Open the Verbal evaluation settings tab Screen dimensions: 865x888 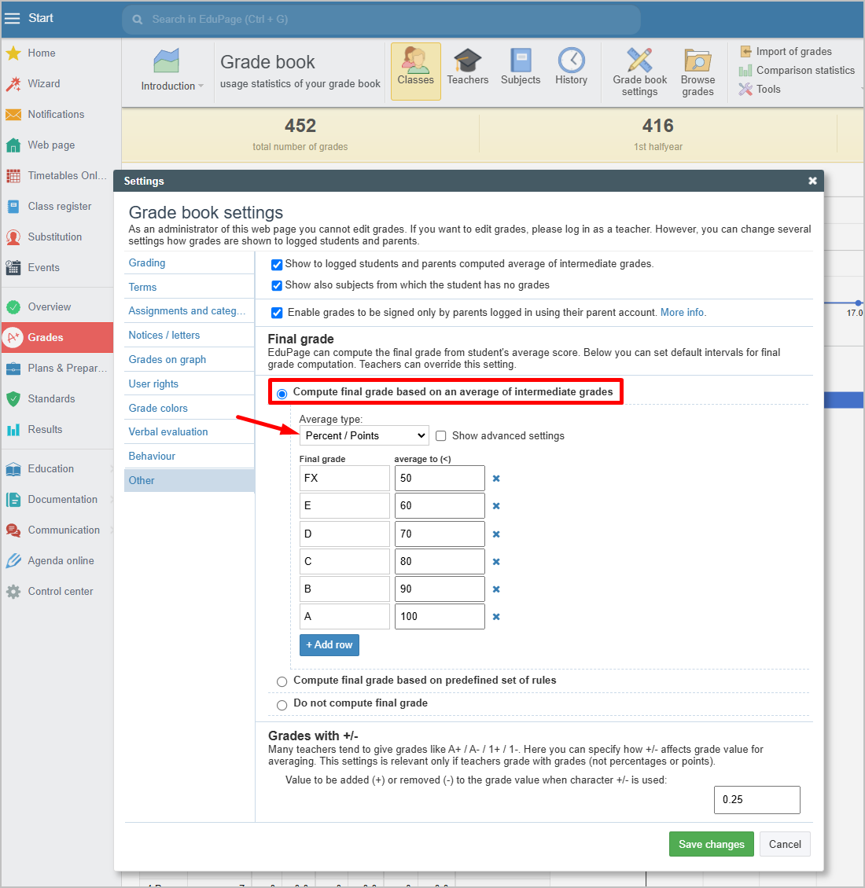(x=168, y=431)
